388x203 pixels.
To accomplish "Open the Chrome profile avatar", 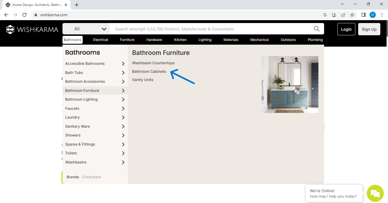I will [x=372, y=15].
